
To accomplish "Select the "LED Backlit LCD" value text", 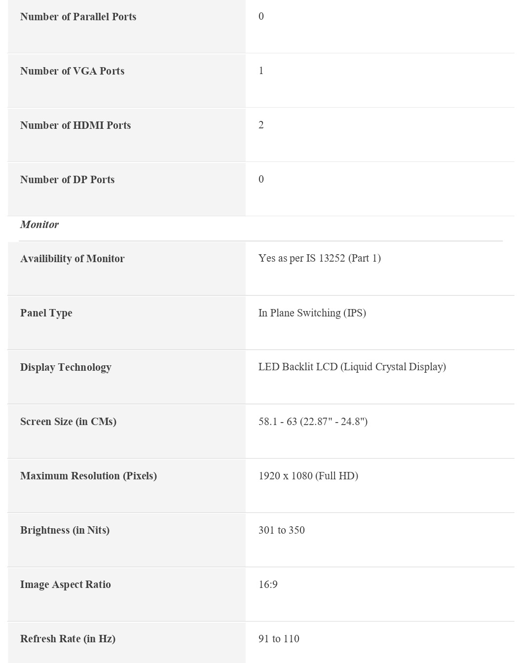I will coord(352,367).
